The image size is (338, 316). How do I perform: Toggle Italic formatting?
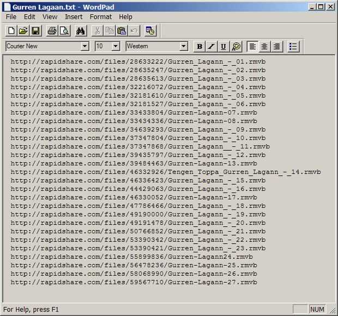212,46
